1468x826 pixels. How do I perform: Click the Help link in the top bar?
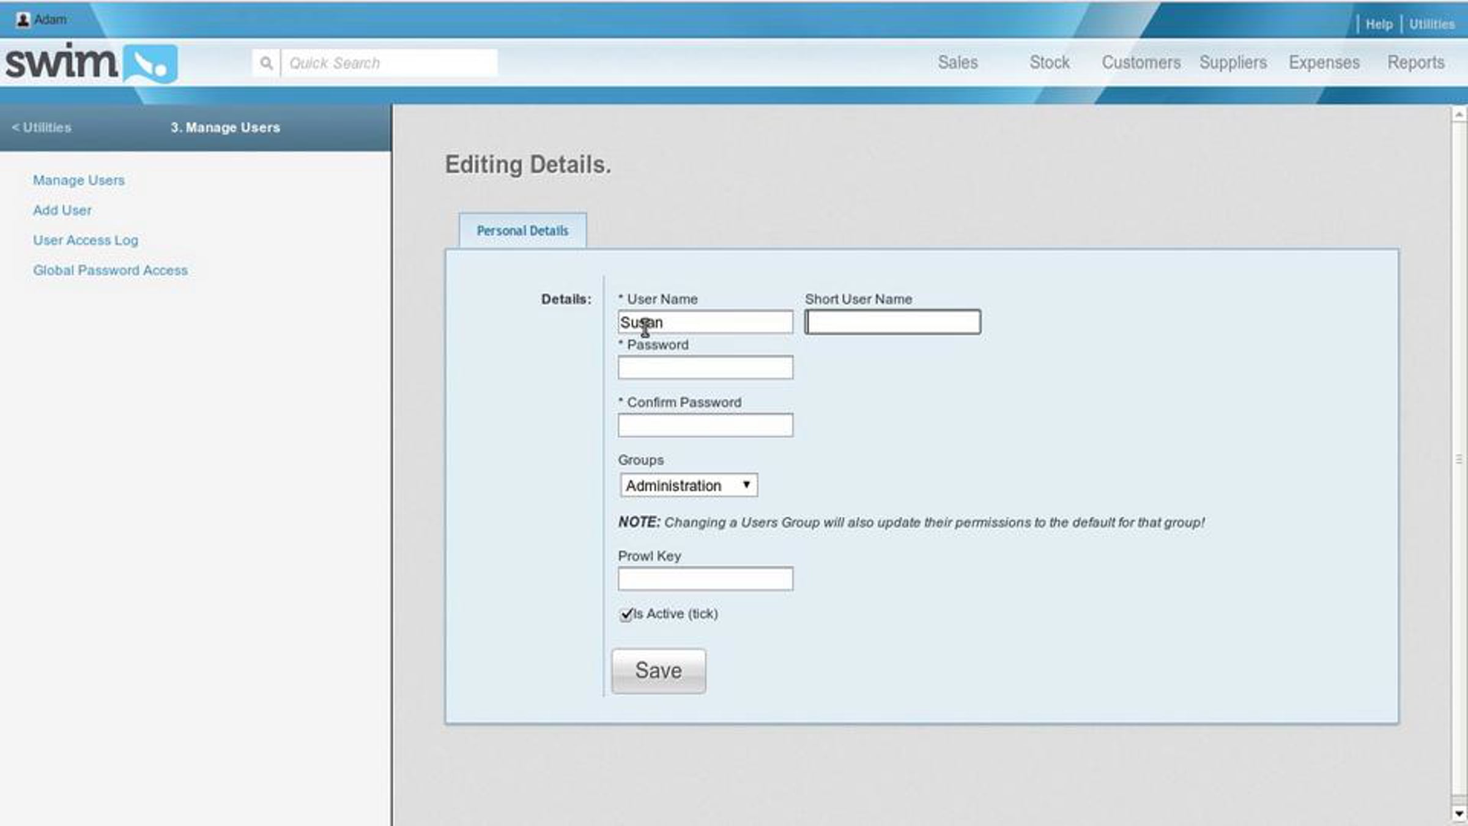[x=1379, y=24]
